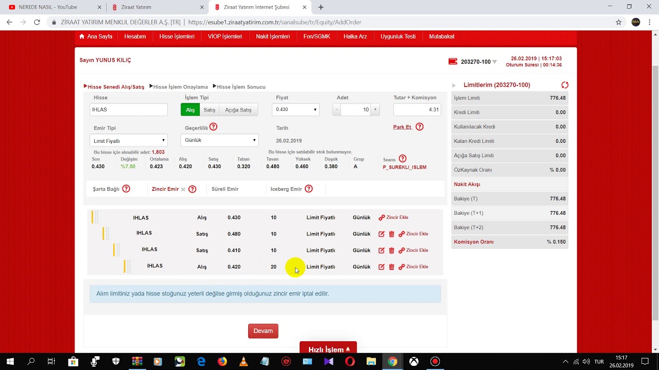
Task: Open the Mutabakat menu
Action: [x=442, y=36]
